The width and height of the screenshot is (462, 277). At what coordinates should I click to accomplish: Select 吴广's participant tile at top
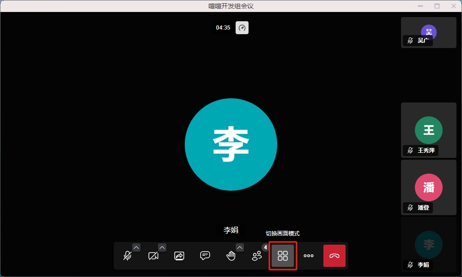pos(428,32)
